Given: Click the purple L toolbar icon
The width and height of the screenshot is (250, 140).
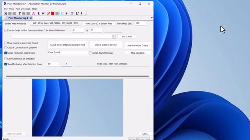Looking at the screenshot, I should click(x=39, y=13).
